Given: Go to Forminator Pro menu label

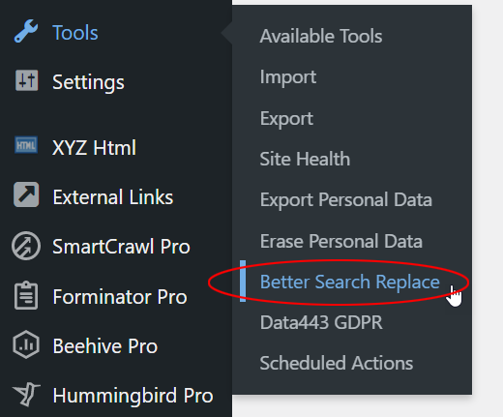Looking at the screenshot, I should pos(120,297).
